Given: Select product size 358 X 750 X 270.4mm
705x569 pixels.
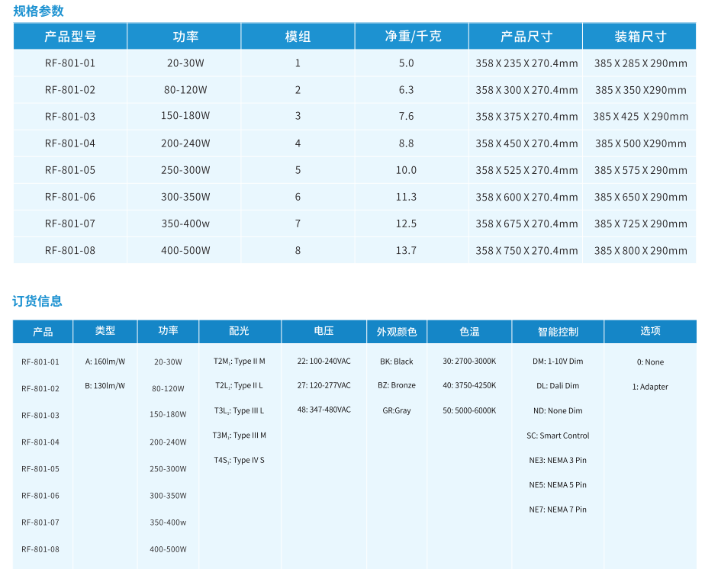Looking at the screenshot, I should (526, 251).
